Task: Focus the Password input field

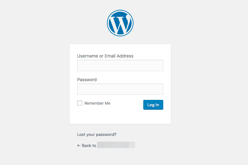Action: [x=120, y=89]
